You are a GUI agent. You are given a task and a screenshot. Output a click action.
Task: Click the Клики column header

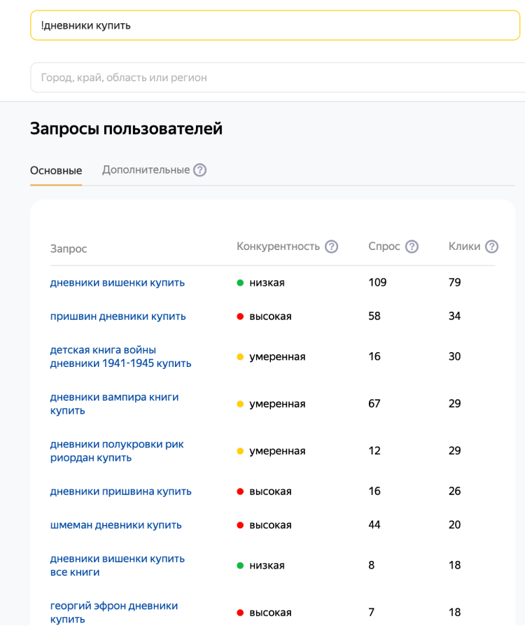(x=464, y=246)
